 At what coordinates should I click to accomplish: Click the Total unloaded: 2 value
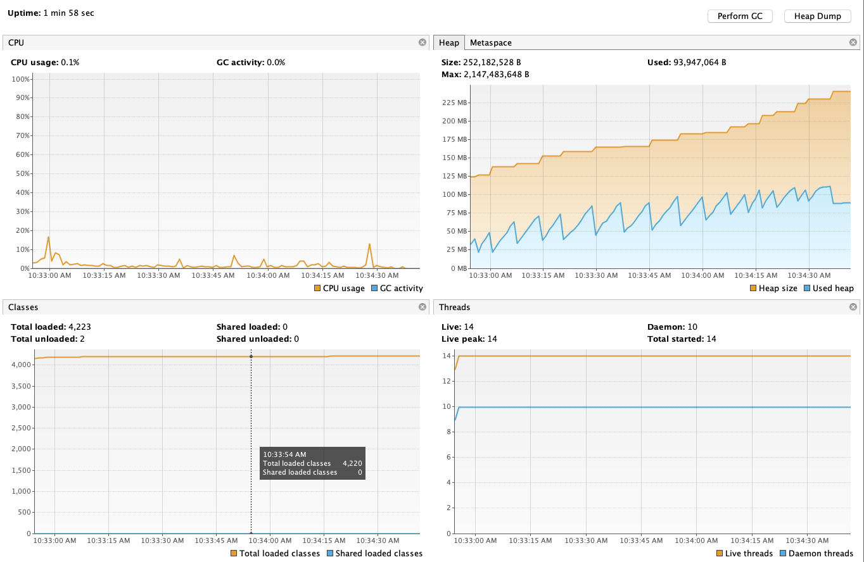[48, 339]
